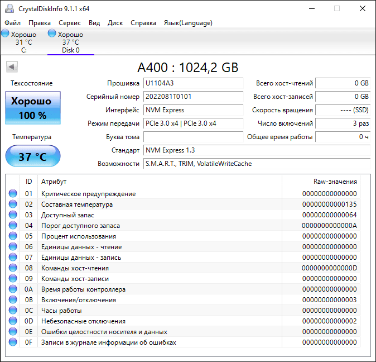Select the C: drive tab at 31 °C
This screenshot has width=376, height=362.
[24, 42]
